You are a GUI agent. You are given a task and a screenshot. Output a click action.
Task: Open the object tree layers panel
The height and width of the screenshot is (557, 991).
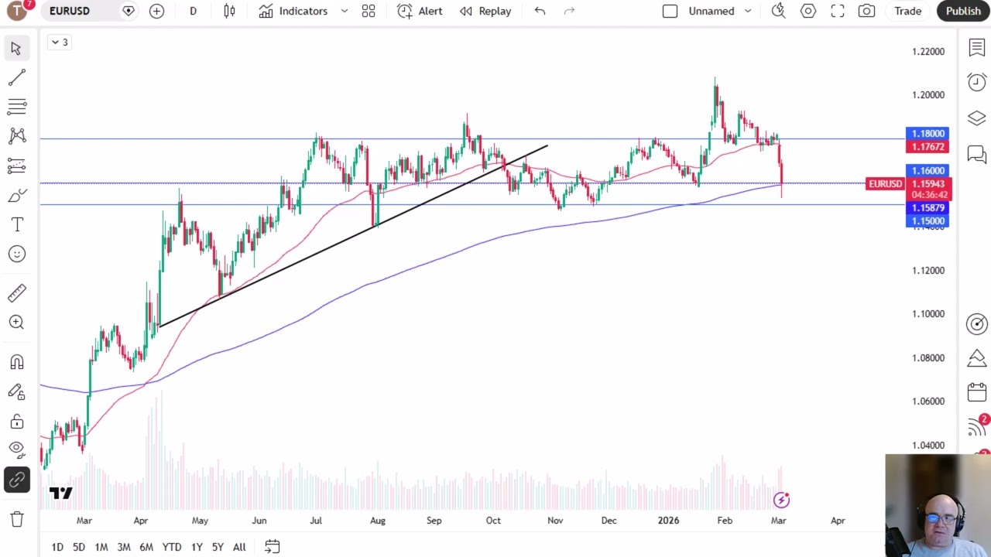click(976, 118)
